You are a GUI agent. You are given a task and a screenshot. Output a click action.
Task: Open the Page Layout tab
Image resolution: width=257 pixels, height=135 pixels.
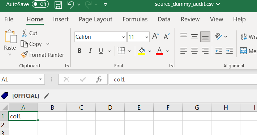[x=95, y=19]
